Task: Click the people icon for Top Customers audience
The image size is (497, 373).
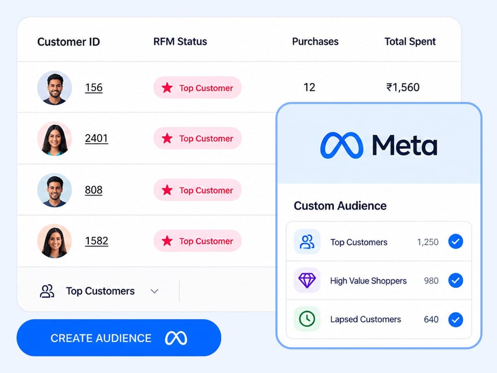Action: [x=307, y=242]
